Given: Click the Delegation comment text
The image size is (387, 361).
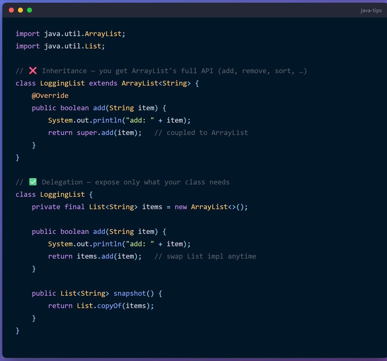Looking at the screenshot, I should coord(136,182).
